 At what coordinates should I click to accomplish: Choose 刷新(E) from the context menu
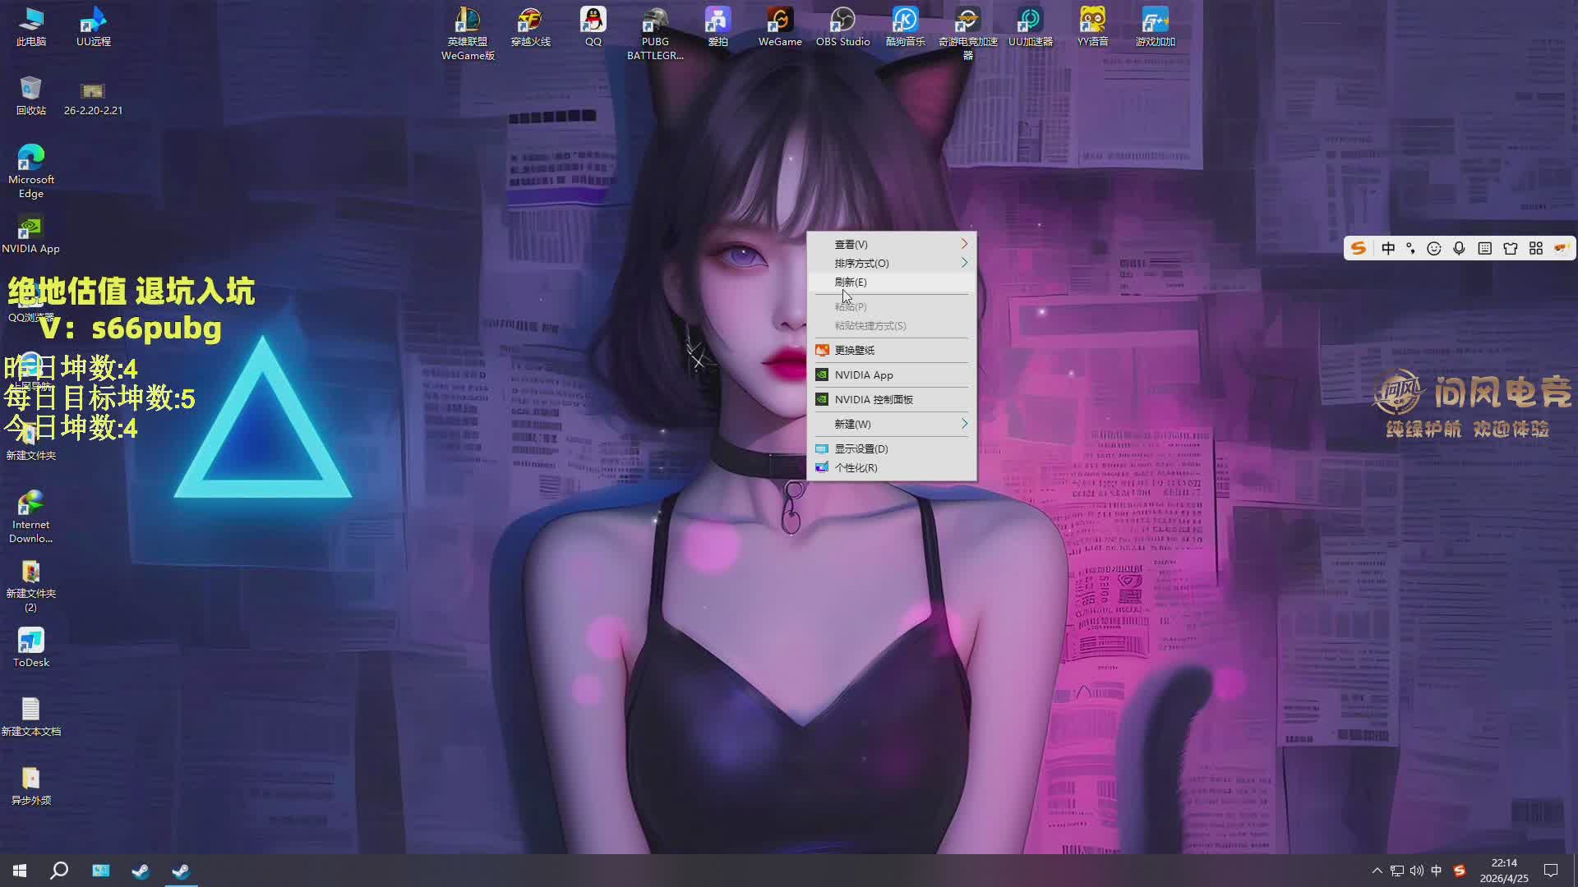851,282
